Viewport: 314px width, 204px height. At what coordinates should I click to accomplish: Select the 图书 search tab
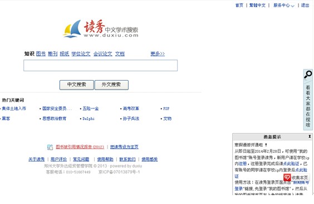[41, 53]
